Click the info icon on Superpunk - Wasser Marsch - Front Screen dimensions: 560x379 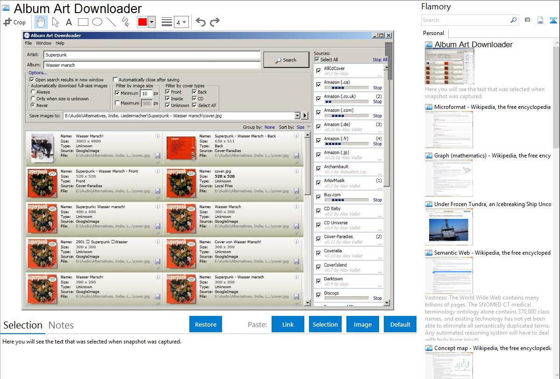coord(158,171)
